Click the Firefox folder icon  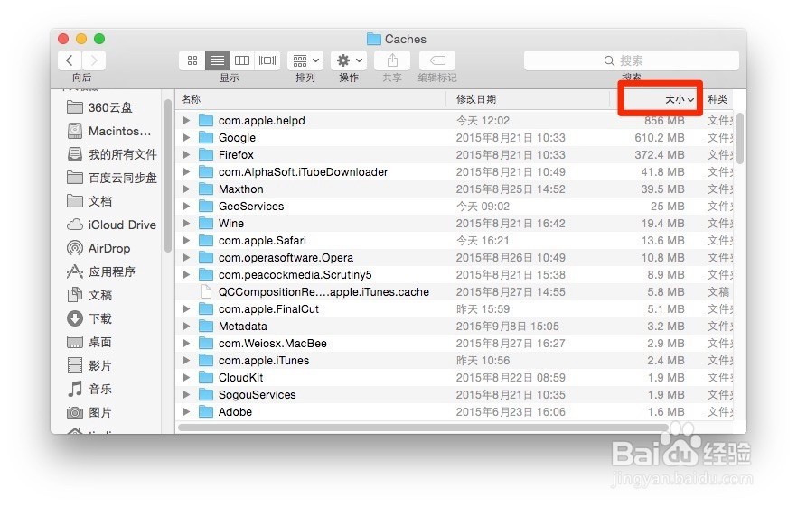click(x=205, y=154)
